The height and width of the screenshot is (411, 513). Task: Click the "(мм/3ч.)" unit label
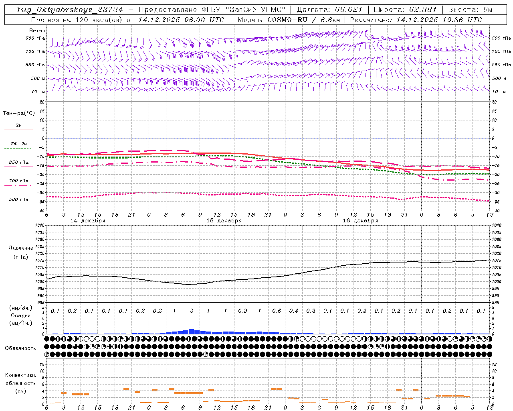click(21, 308)
